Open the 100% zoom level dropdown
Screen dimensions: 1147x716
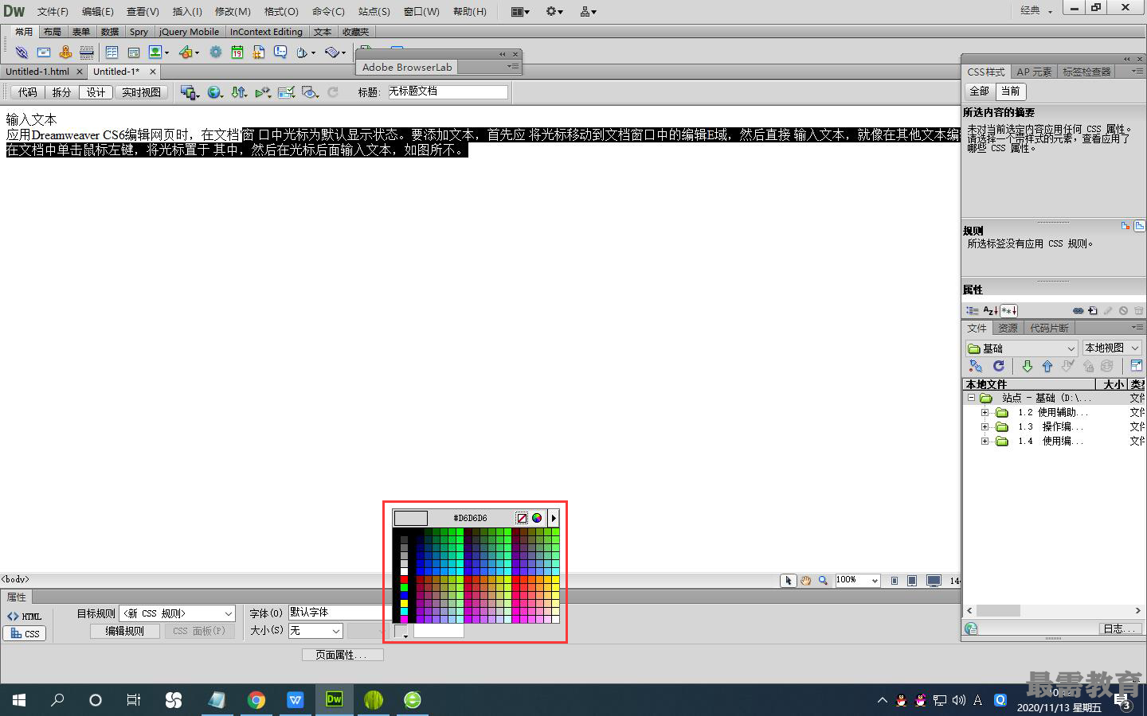tap(857, 580)
